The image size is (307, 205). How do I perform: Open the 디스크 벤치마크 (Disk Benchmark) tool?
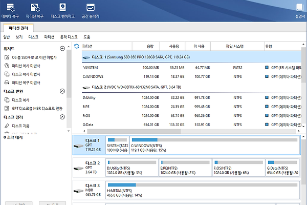[x=62, y=10]
